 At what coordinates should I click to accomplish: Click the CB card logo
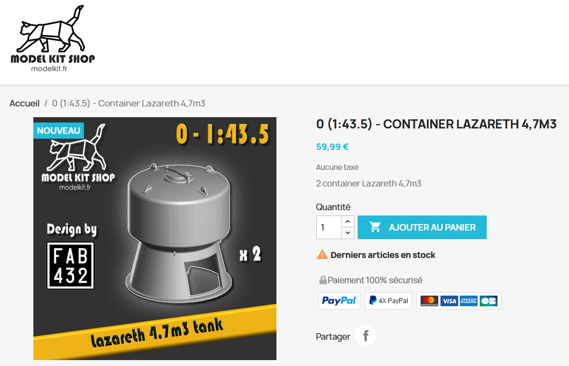click(488, 301)
